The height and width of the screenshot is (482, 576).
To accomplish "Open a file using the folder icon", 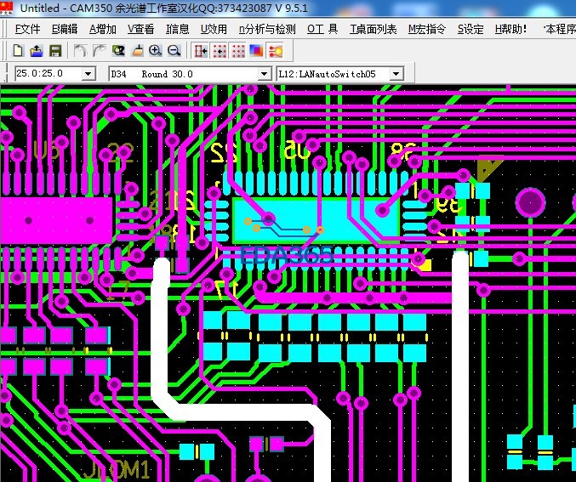I will (37, 51).
